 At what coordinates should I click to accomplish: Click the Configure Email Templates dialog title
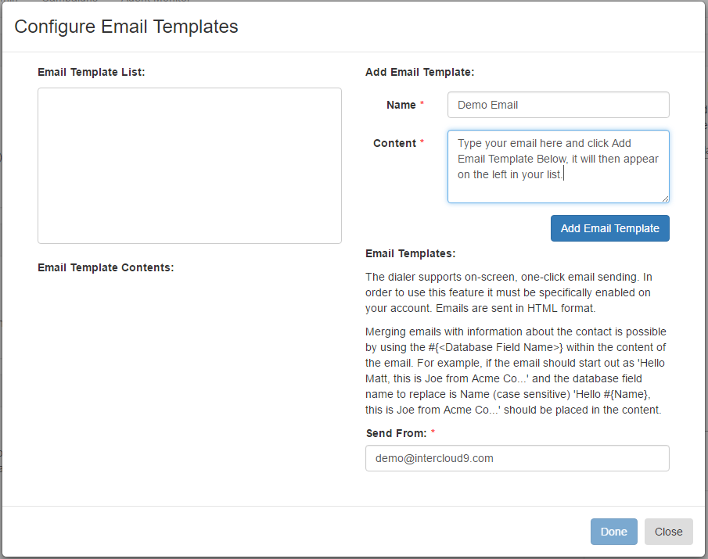point(126,27)
